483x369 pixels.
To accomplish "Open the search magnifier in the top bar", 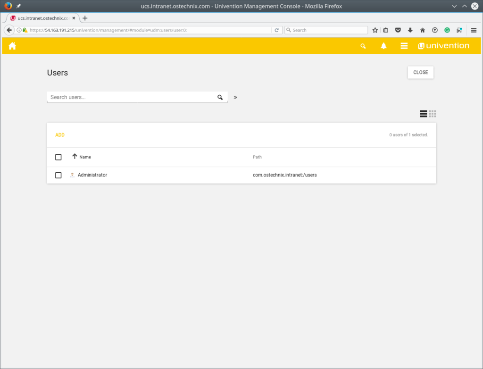I will (363, 46).
